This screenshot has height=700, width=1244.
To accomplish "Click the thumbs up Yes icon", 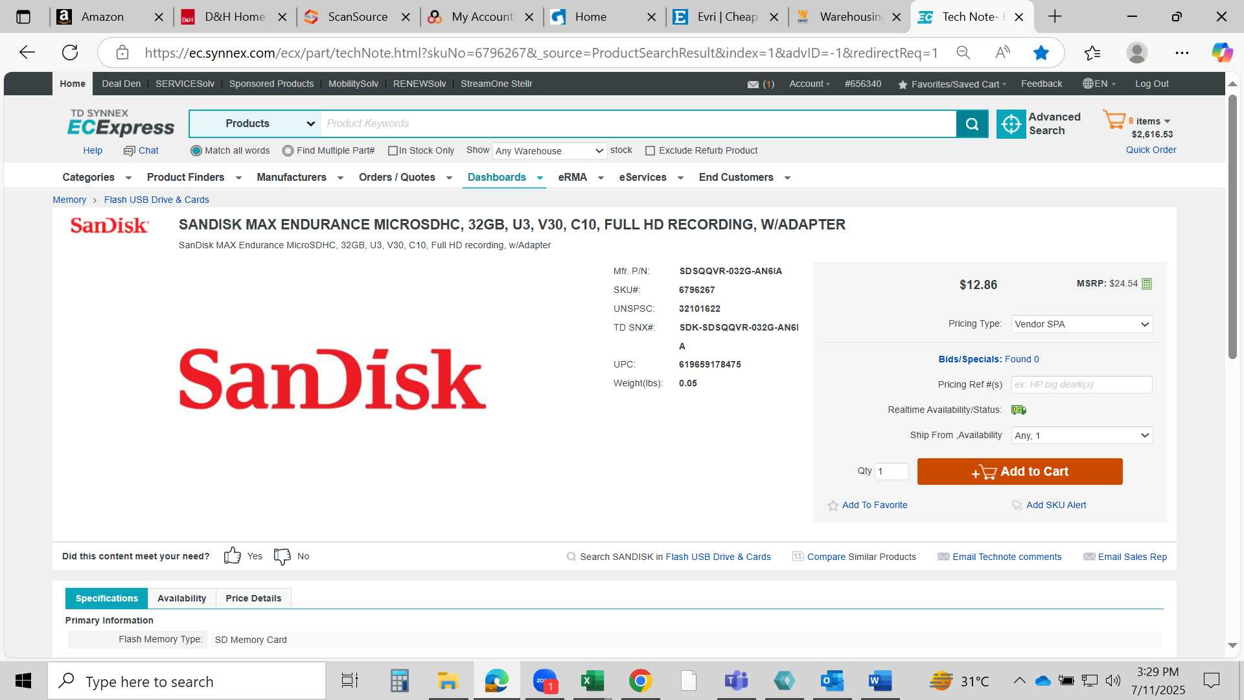I will [232, 555].
